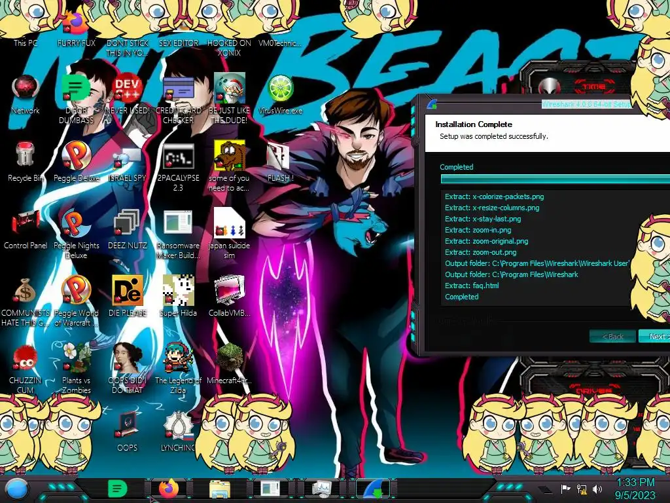The image size is (670, 503).
Task: Open the DIE PLEASE Adobe shortcut
Action: click(128, 296)
